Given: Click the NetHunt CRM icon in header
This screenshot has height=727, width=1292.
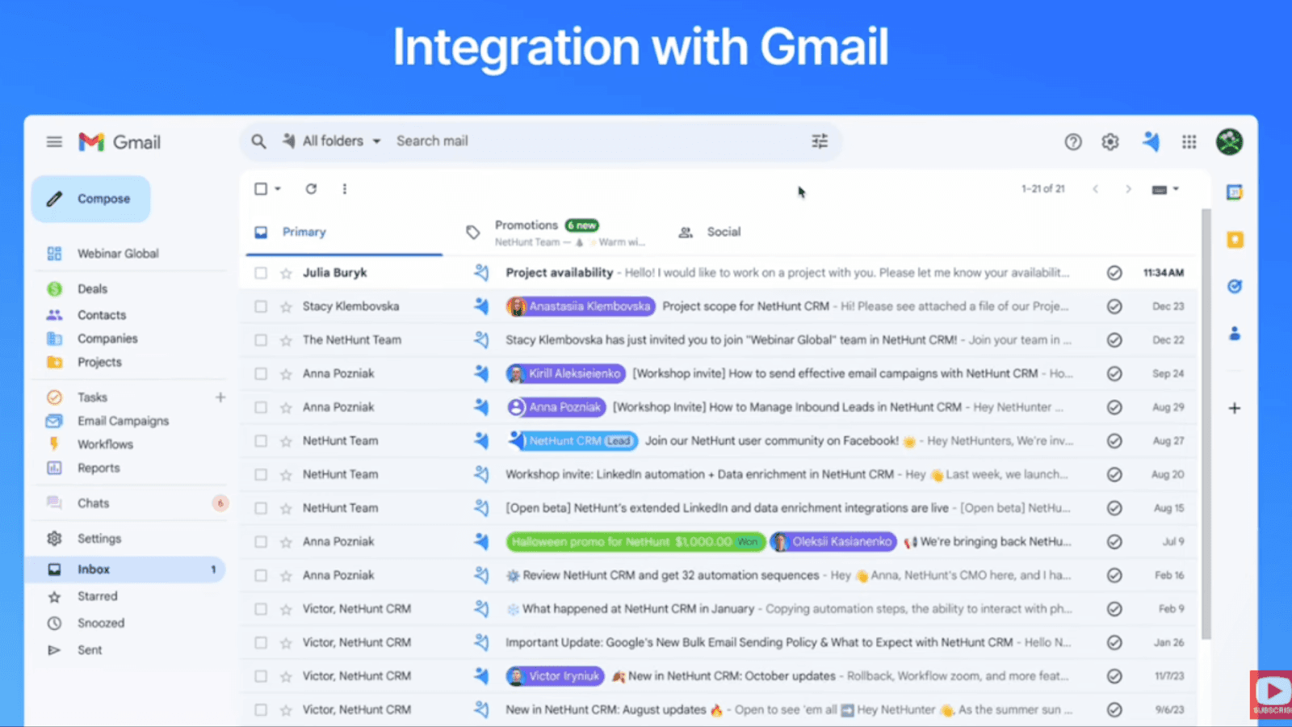Looking at the screenshot, I should coord(1151,142).
